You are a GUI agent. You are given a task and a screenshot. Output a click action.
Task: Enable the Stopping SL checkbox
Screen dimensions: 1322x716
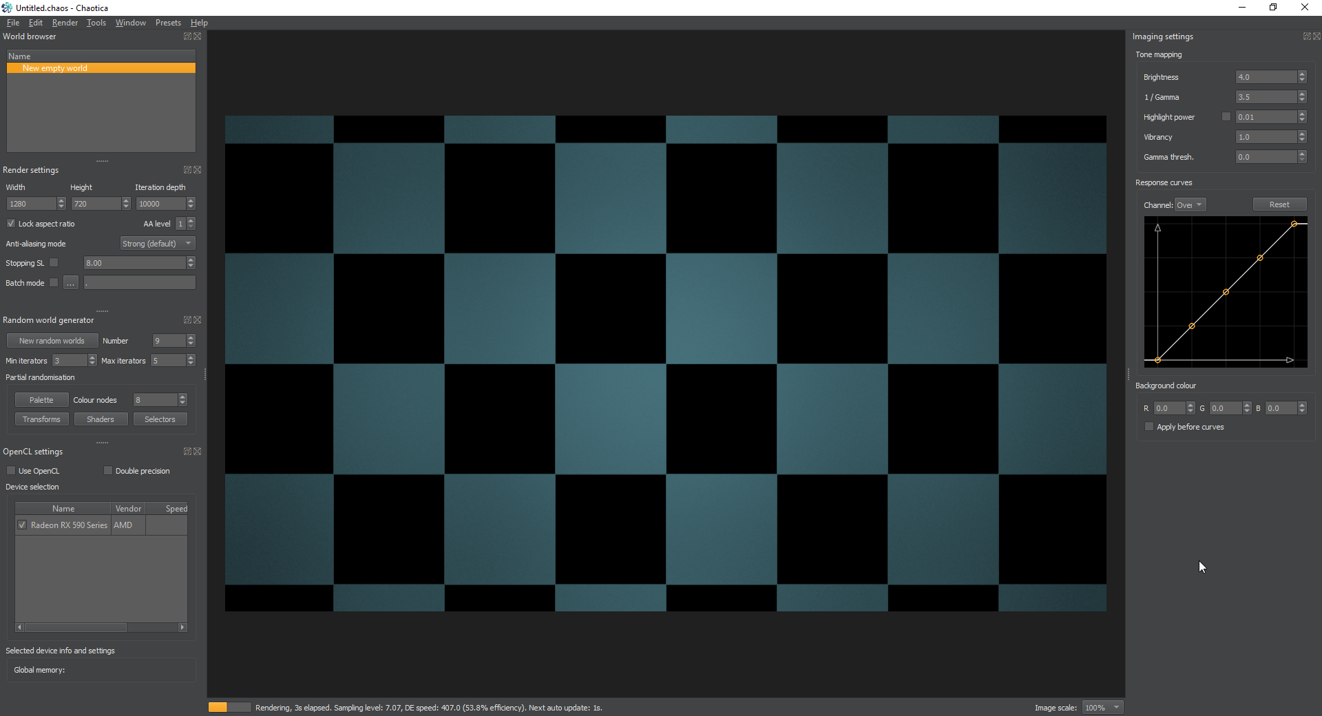coord(54,263)
